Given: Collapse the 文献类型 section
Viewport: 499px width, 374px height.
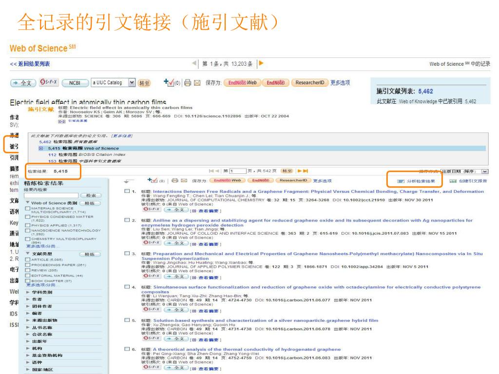Looking at the screenshot, I should [28, 253].
